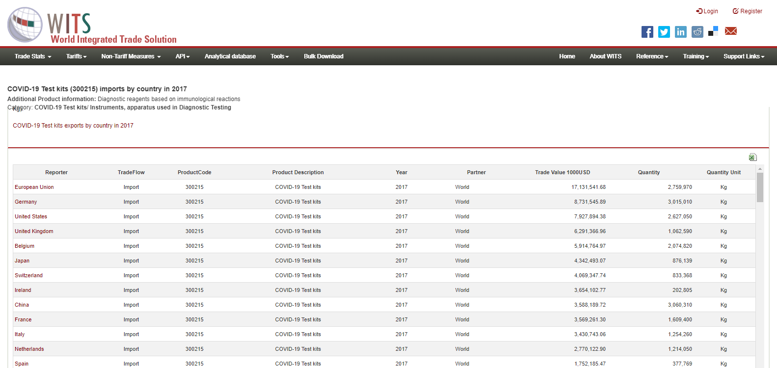This screenshot has height=368, width=777.
Task: Click the TradeFlow column header
Action: pyautogui.click(x=131, y=172)
